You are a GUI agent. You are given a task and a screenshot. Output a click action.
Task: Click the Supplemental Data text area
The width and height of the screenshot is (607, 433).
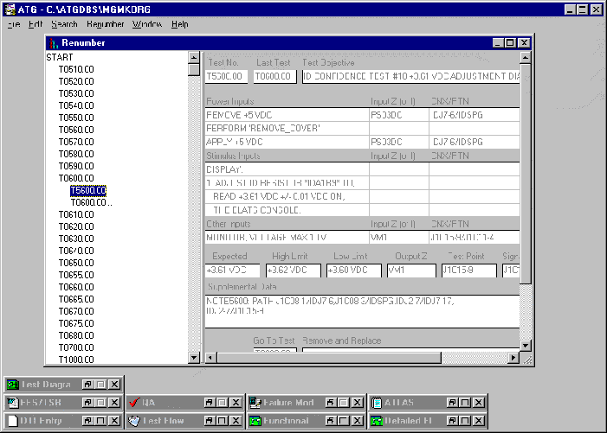tap(362, 311)
